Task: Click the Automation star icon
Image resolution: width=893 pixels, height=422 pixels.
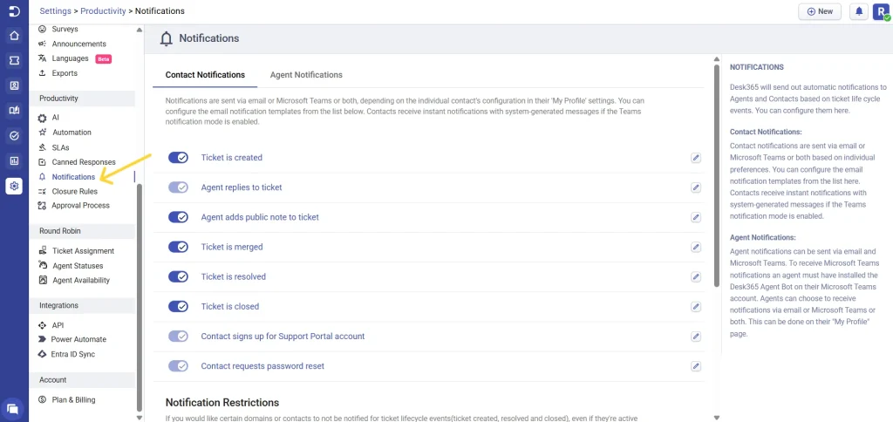Action: [42, 133]
